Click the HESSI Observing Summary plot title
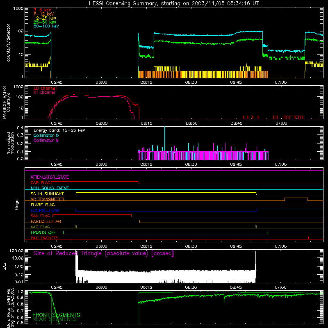The image size is (328, 328). pos(173,3)
